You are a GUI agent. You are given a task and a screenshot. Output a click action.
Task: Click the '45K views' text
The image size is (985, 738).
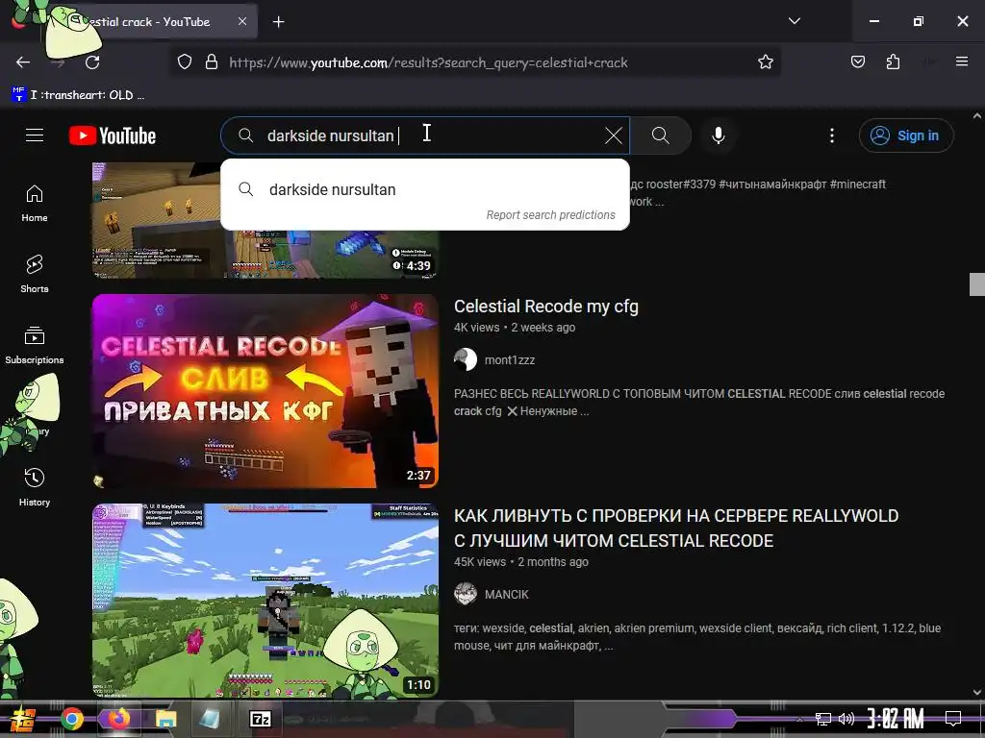pyautogui.click(x=480, y=561)
